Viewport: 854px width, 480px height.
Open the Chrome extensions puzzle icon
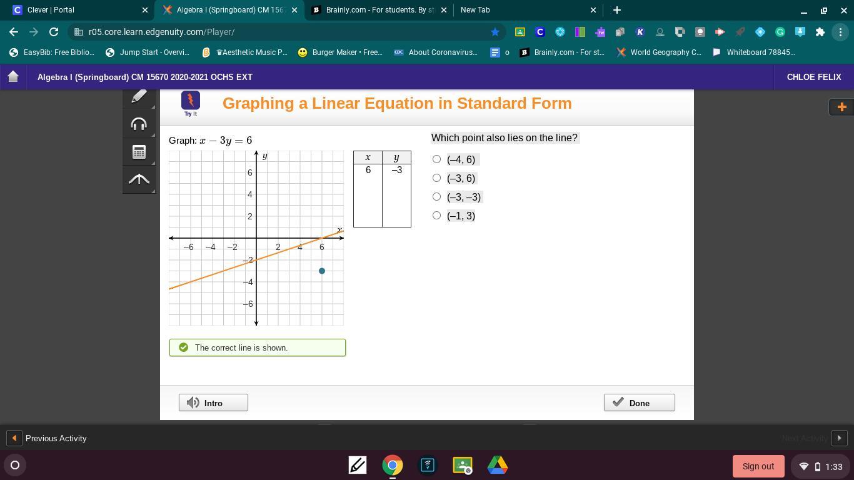(x=820, y=32)
